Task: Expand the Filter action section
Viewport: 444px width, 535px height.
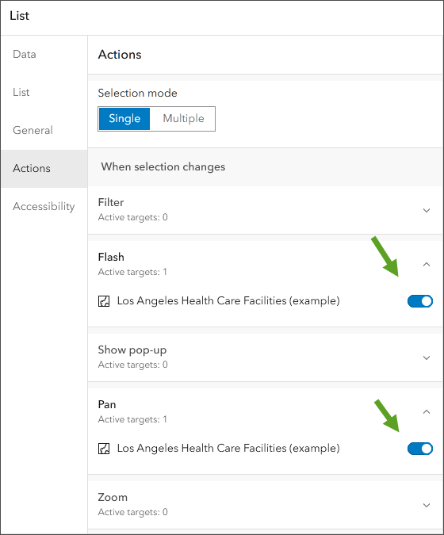Action: pos(427,210)
